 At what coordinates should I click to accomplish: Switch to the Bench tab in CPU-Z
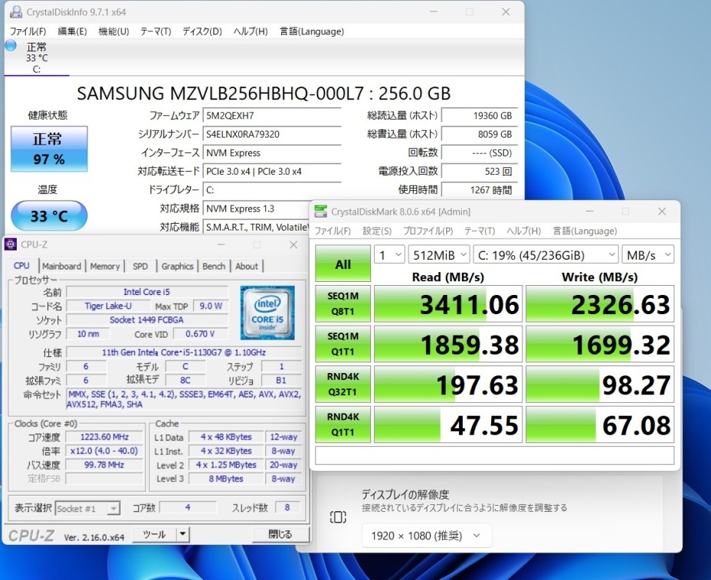214,266
